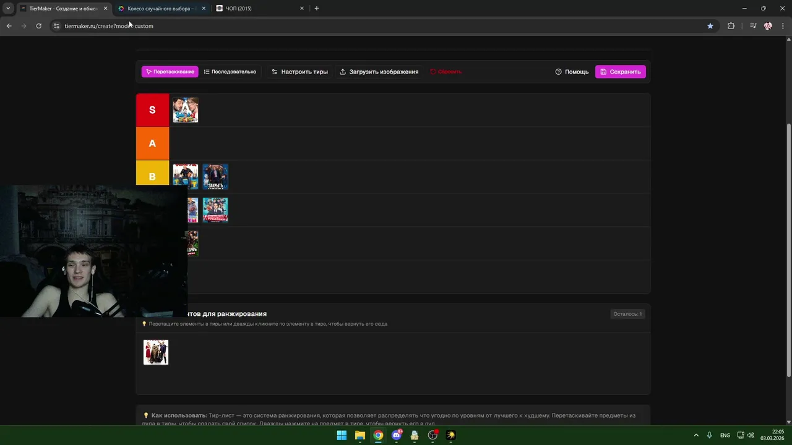Image resolution: width=792 pixels, height=445 pixels.
Task: Switch to the ЧОП (2015) tab
Action: click(x=260, y=9)
